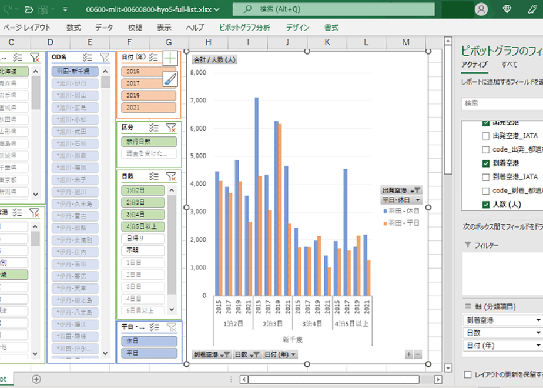Select 日帰り in the 日数 slicer
The image size is (543, 388).
tap(143, 238)
